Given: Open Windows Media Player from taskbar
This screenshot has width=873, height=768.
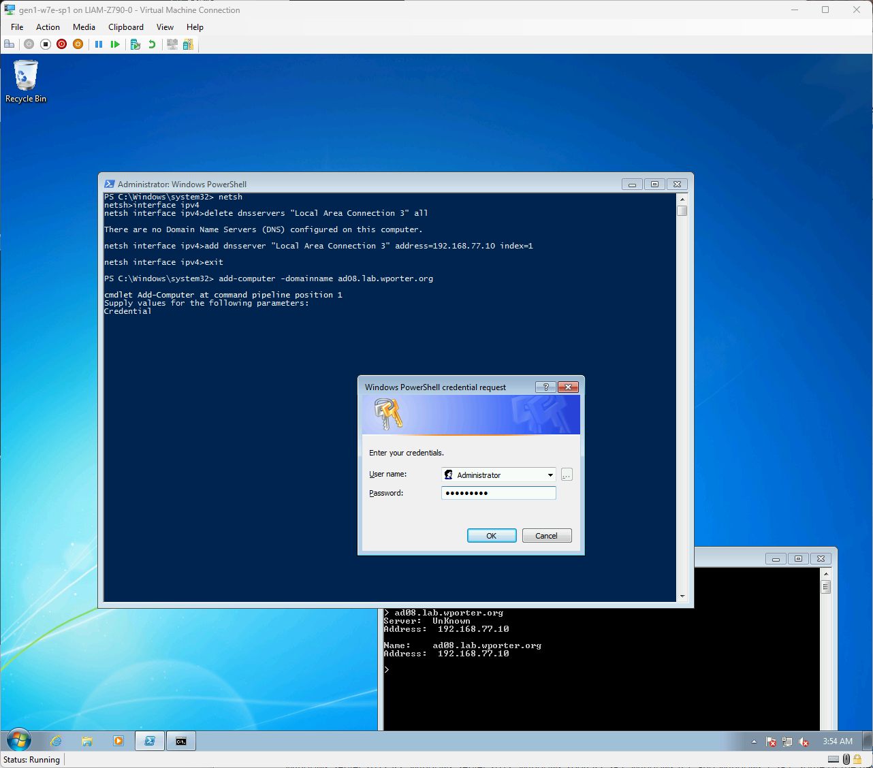Looking at the screenshot, I should pos(118,741).
